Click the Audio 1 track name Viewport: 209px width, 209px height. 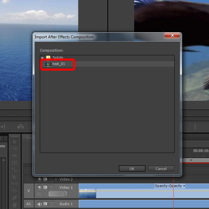(x=66, y=204)
